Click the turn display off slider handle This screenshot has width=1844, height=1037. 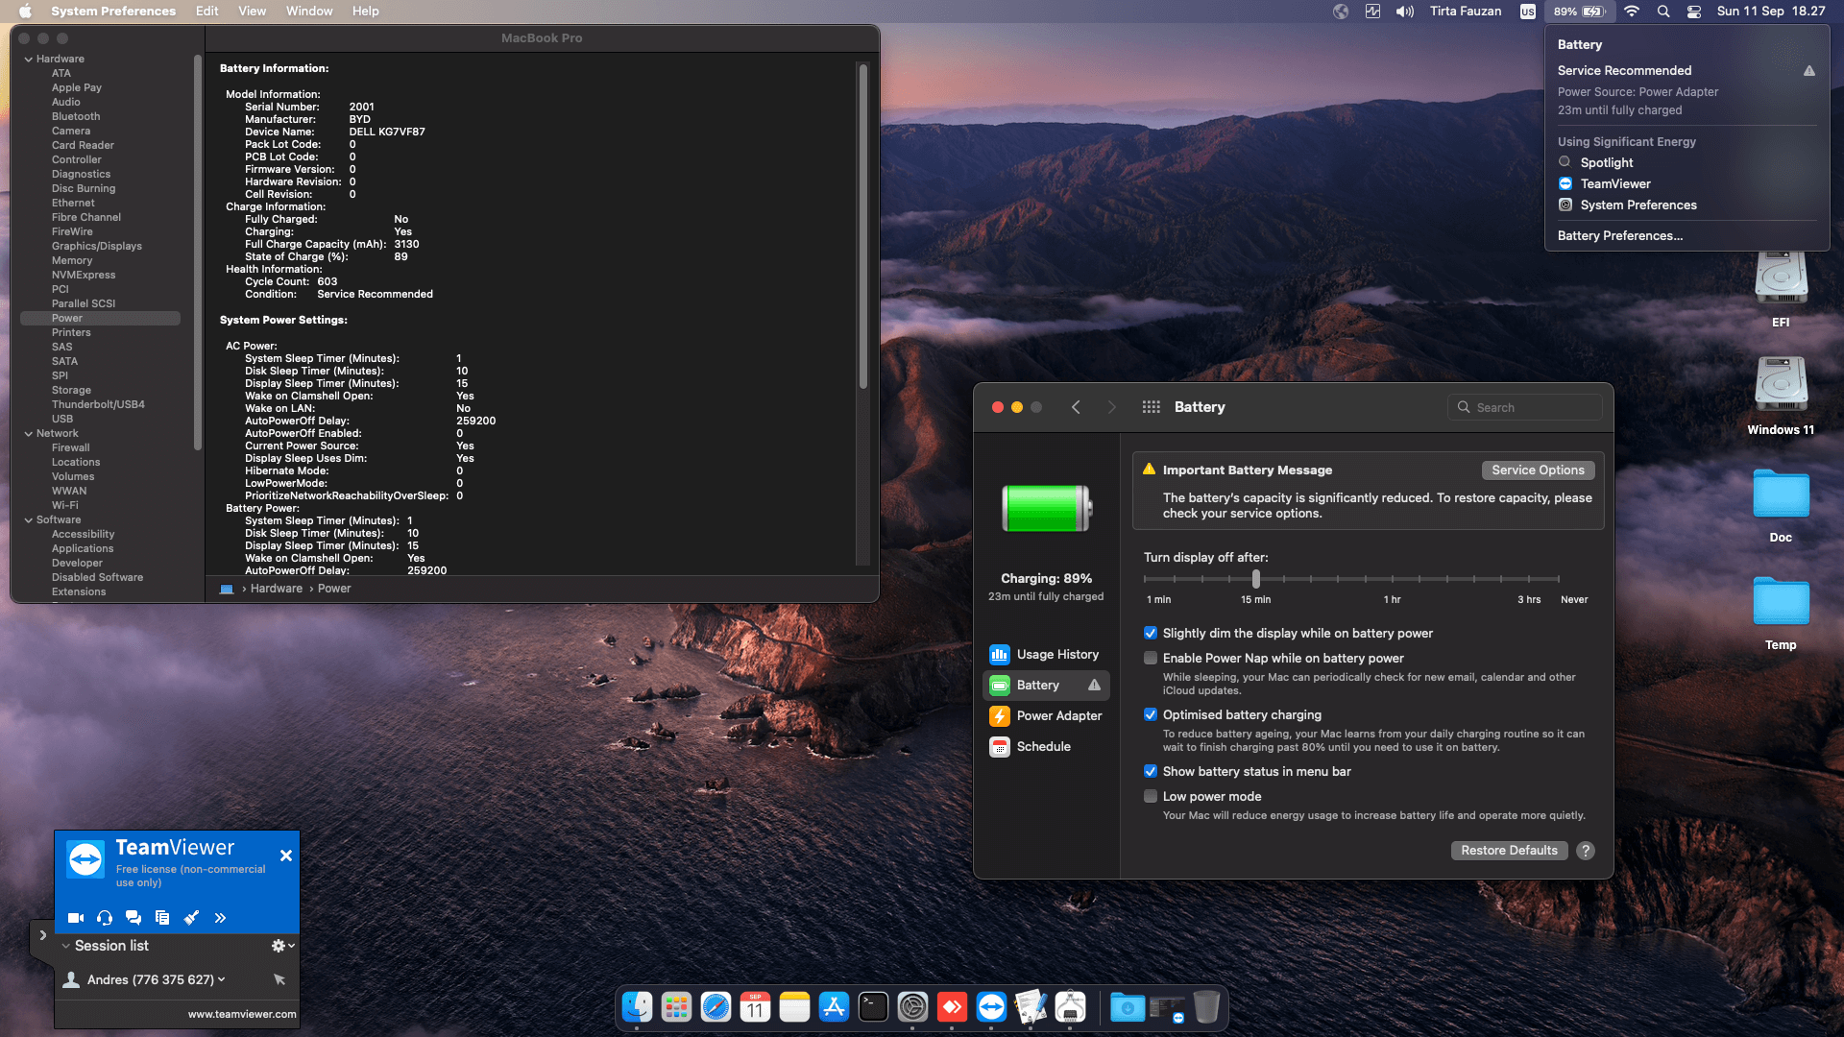point(1255,579)
